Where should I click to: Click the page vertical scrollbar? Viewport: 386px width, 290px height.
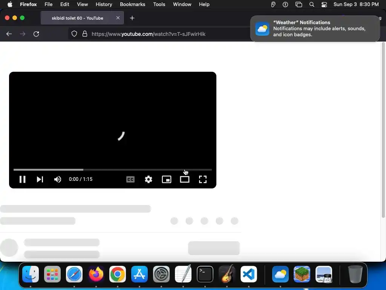point(383,130)
